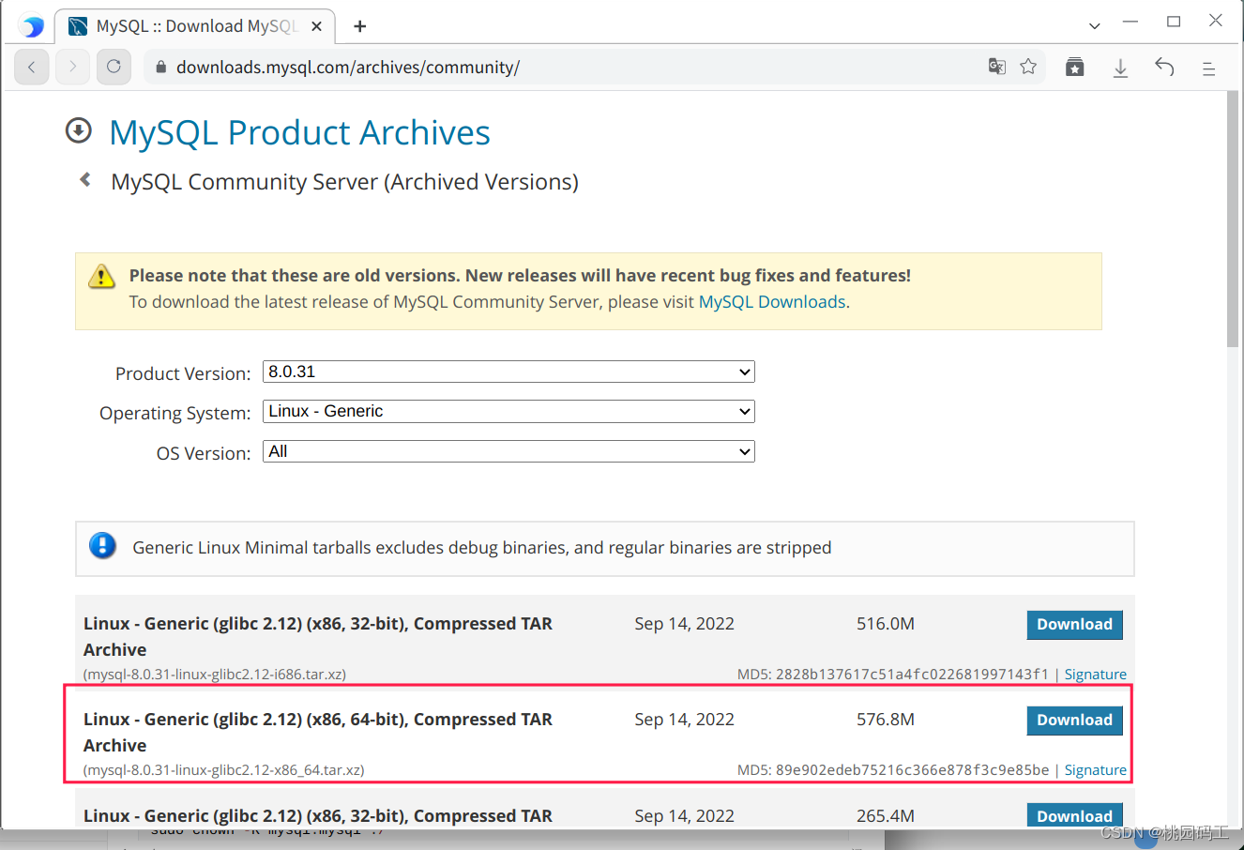
Task: Expand the tab list chevron in title bar
Action: tap(1094, 25)
